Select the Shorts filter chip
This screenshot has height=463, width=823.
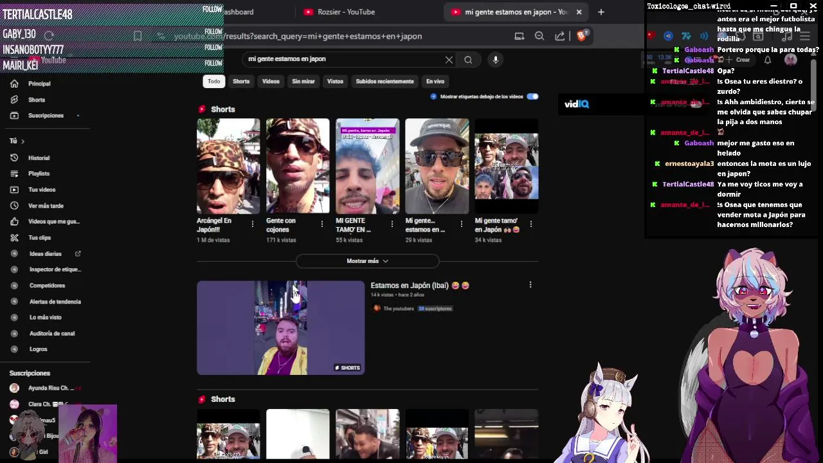[x=241, y=81]
